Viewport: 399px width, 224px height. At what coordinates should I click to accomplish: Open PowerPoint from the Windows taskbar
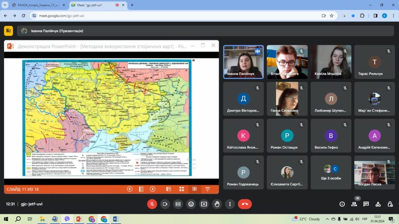(x=79, y=219)
